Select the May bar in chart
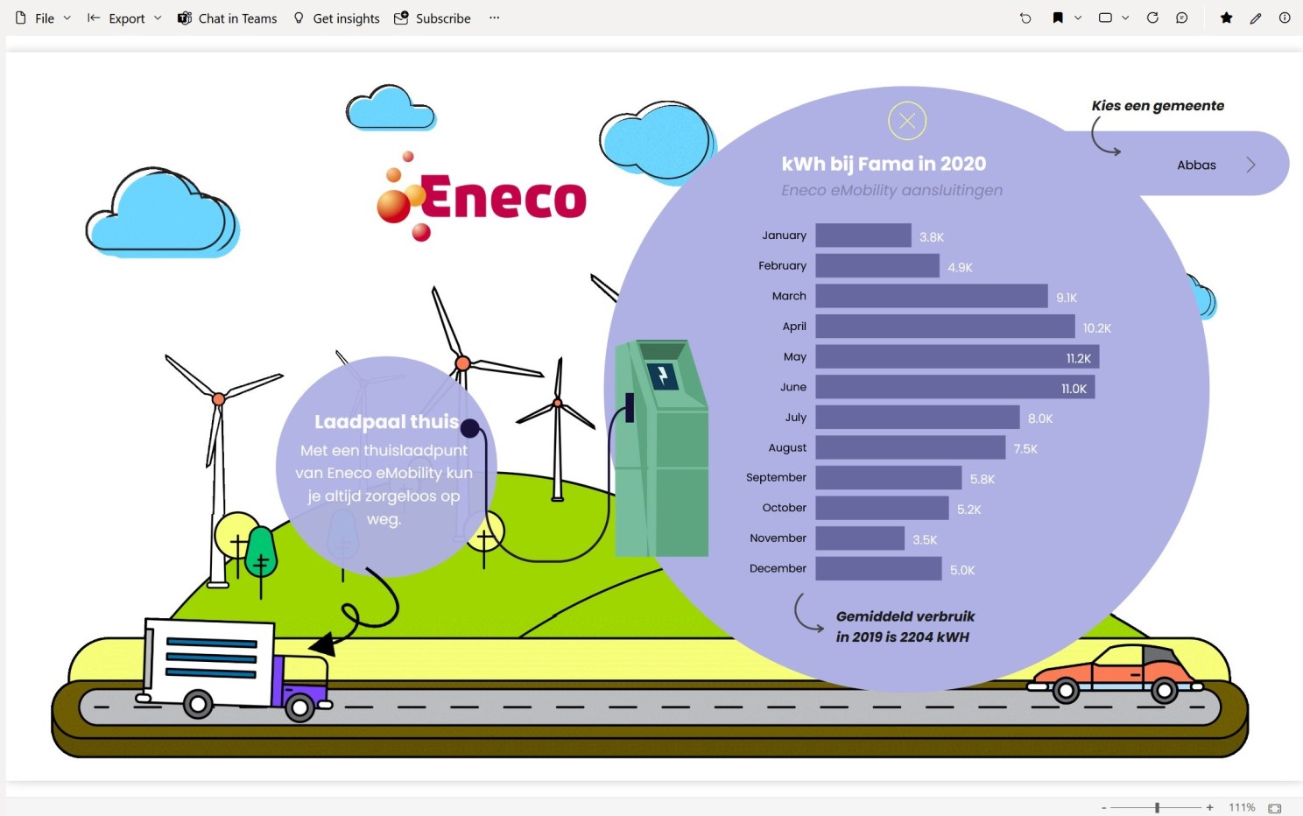 [x=958, y=356]
